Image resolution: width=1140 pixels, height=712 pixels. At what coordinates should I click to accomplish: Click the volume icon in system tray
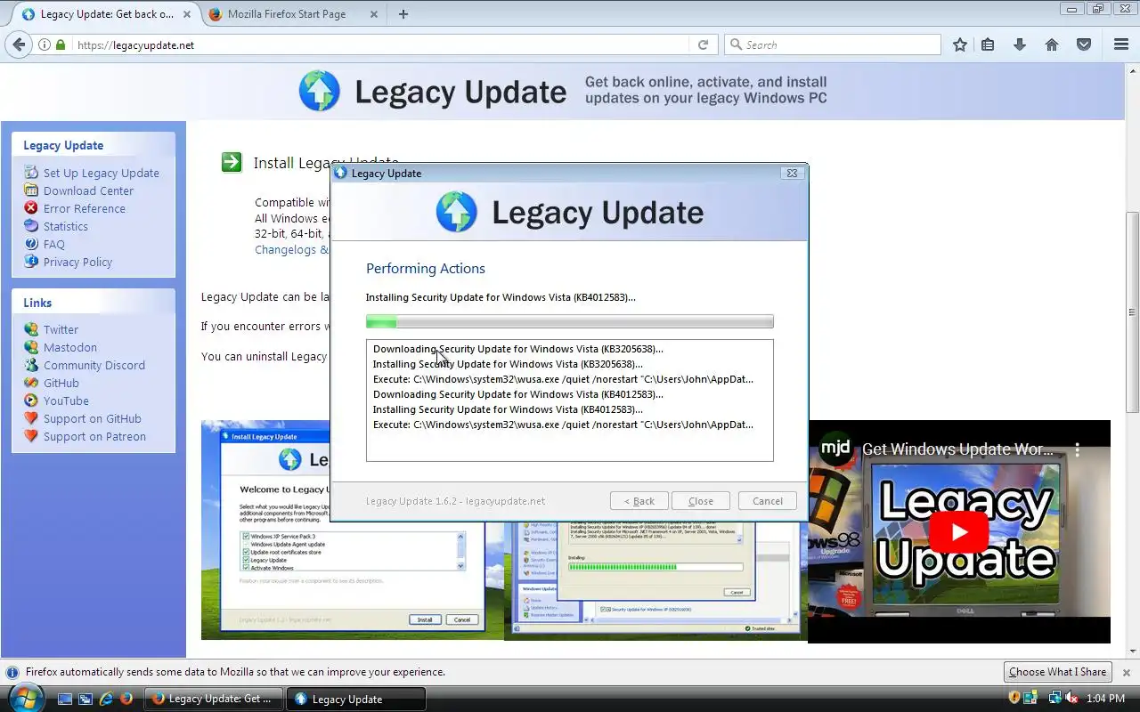[x=1071, y=699]
